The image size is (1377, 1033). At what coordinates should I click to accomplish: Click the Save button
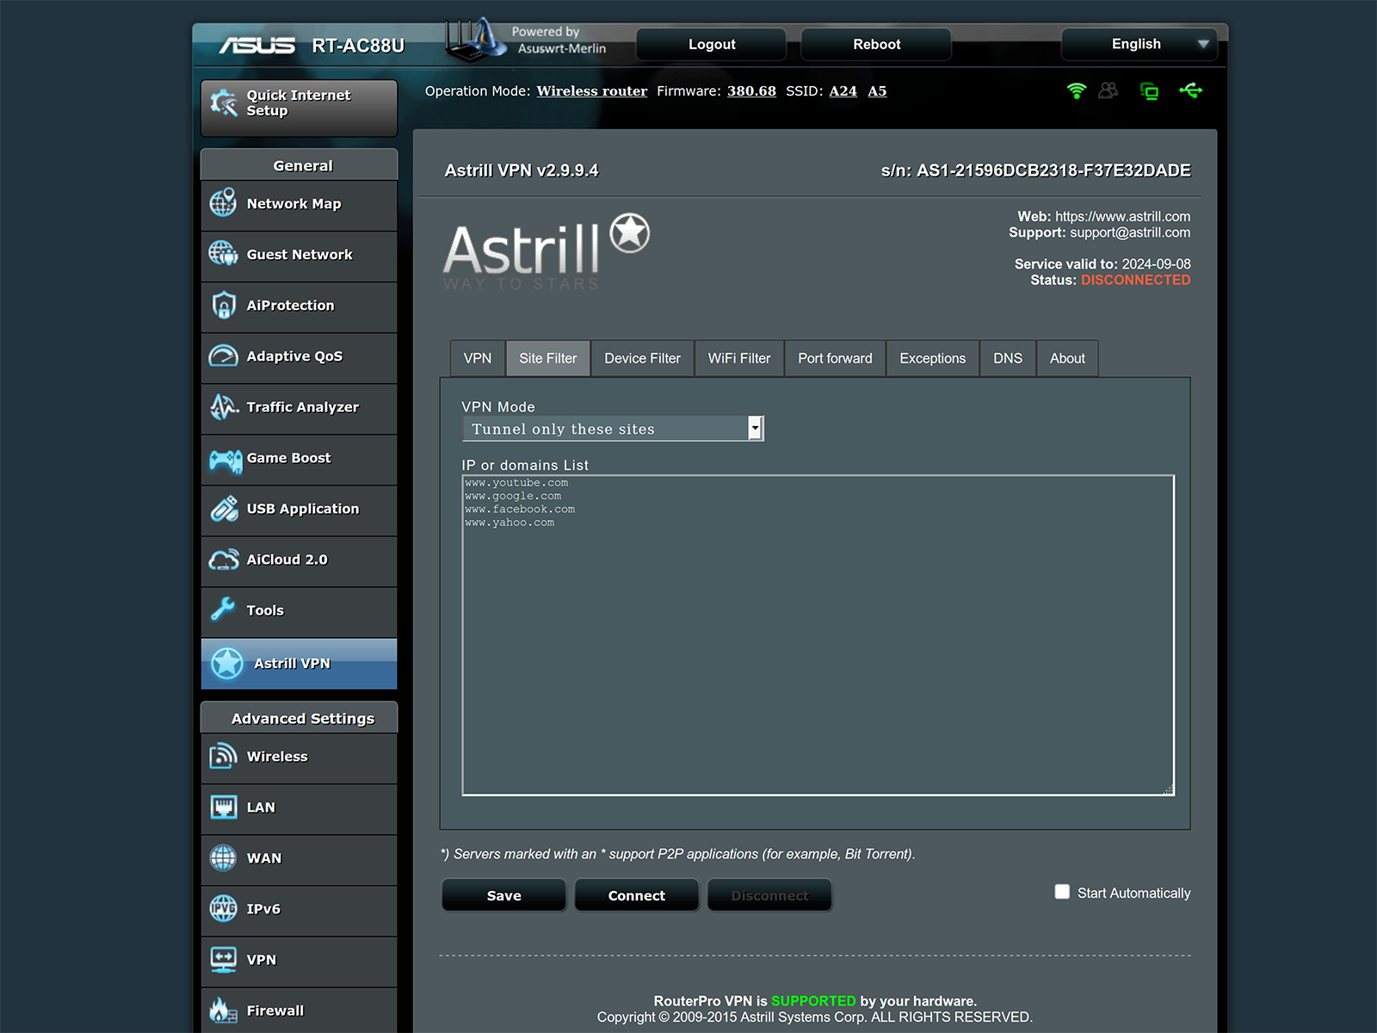click(x=504, y=895)
